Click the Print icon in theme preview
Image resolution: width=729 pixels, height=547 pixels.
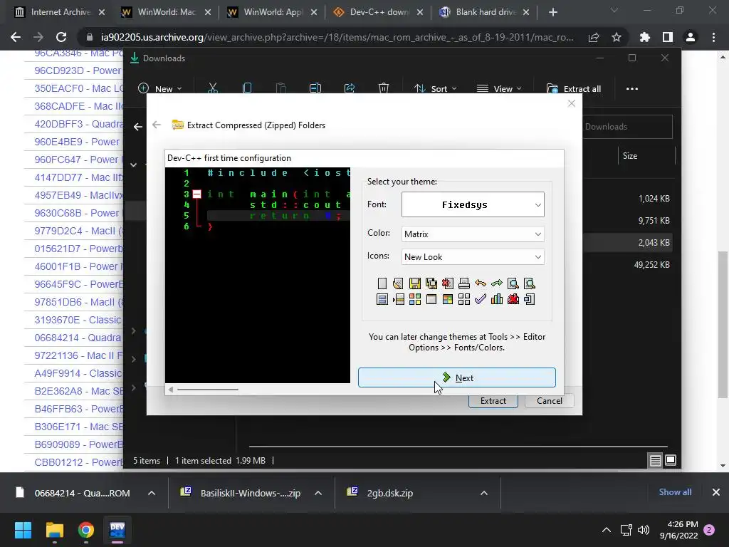[x=464, y=283]
